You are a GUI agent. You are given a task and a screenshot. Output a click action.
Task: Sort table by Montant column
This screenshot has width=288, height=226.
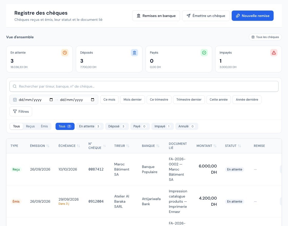tap(206, 146)
